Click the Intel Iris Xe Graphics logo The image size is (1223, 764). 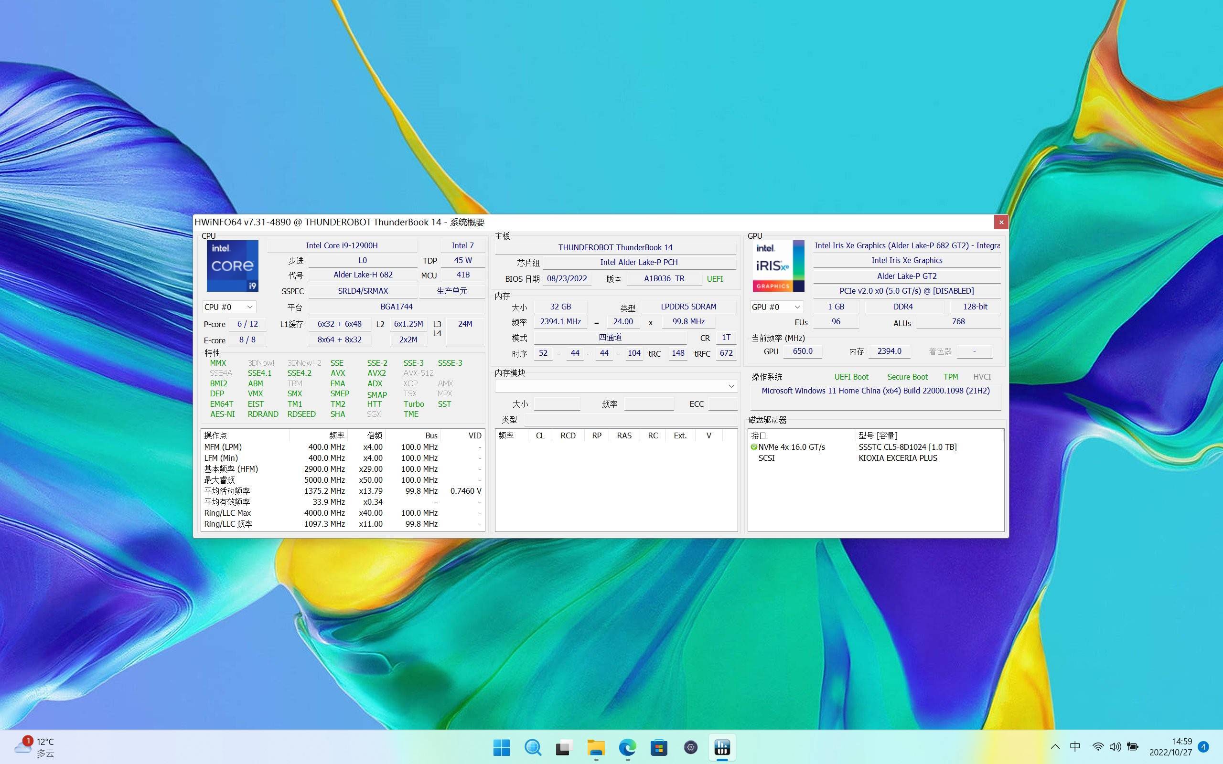pyautogui.click(x=778, y=266)
